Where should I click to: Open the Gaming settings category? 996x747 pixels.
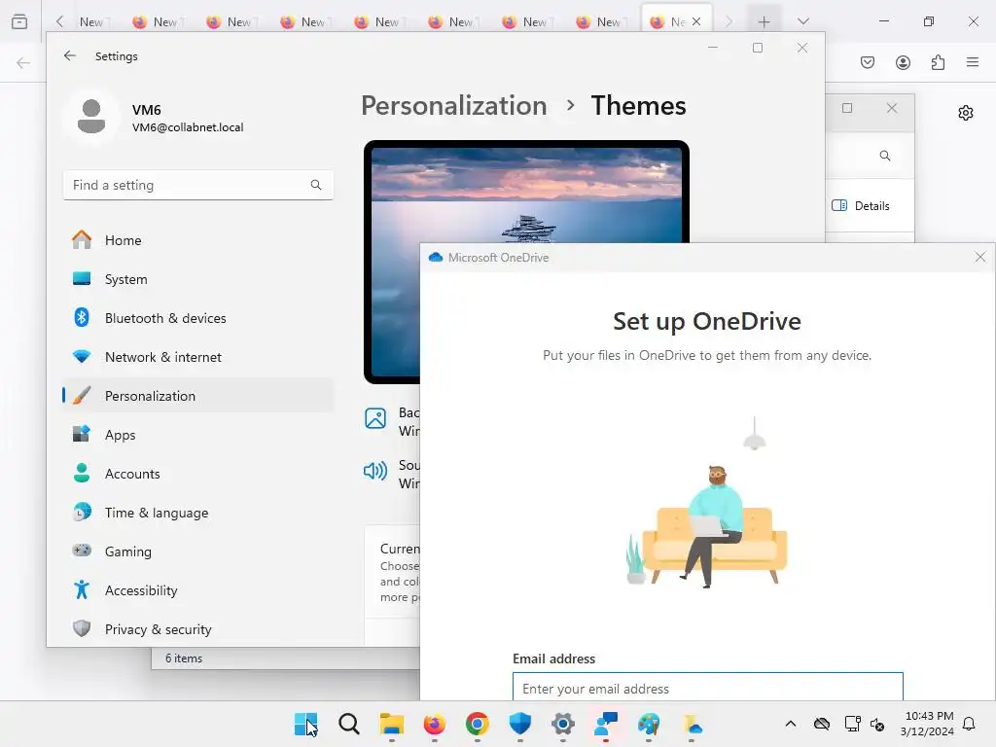[197, 551]
